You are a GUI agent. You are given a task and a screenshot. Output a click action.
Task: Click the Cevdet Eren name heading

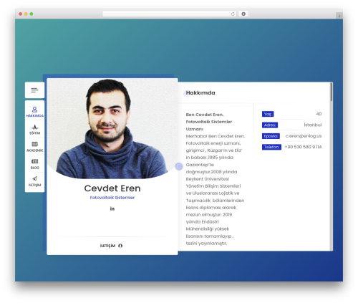(x=112, y=188)
